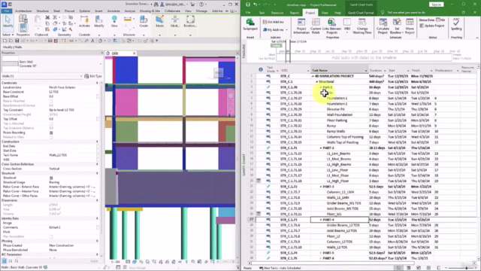Select the Modify arrow tool in Revit
The image size is (481, 271).
click(8, 22)
